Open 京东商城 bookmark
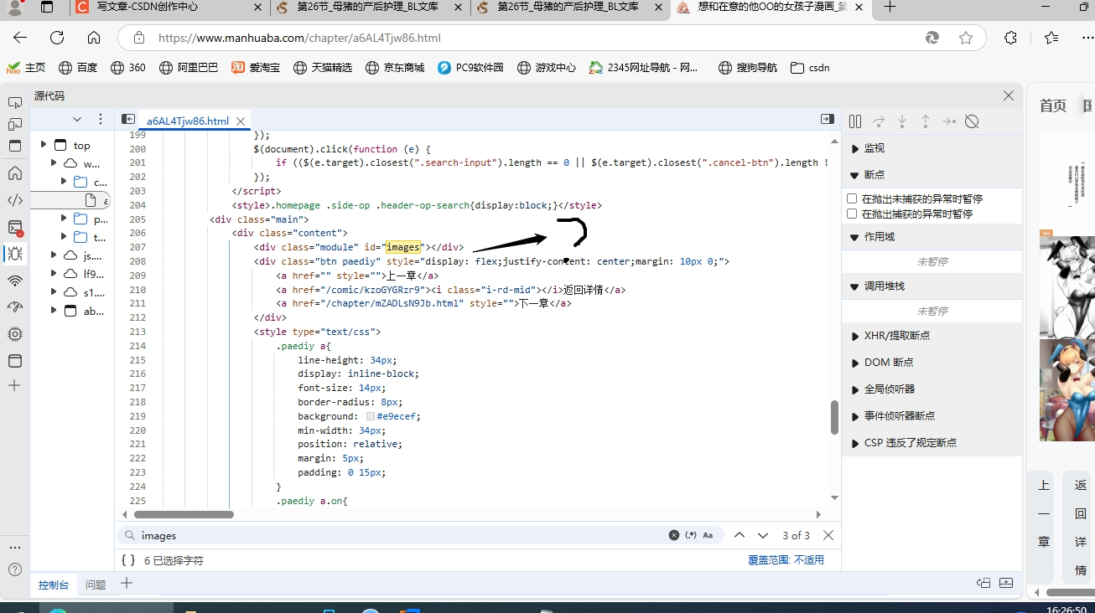1095x613 pixels. (395, 68)
